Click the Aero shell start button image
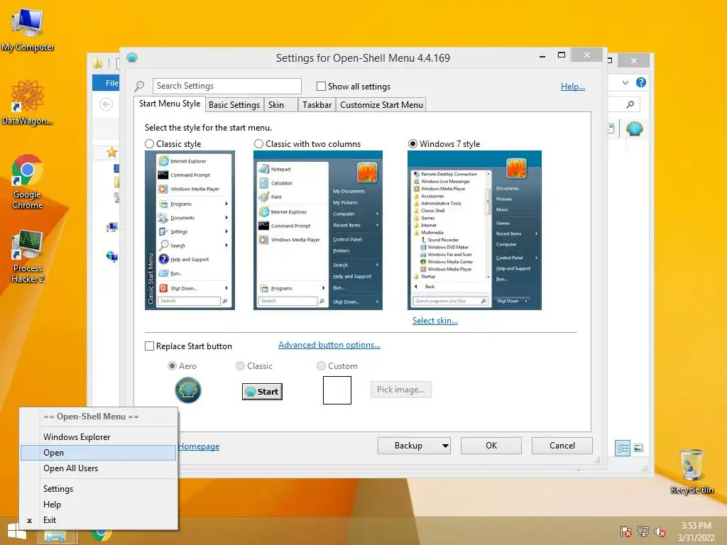The image size is (727, 545). 187,390
